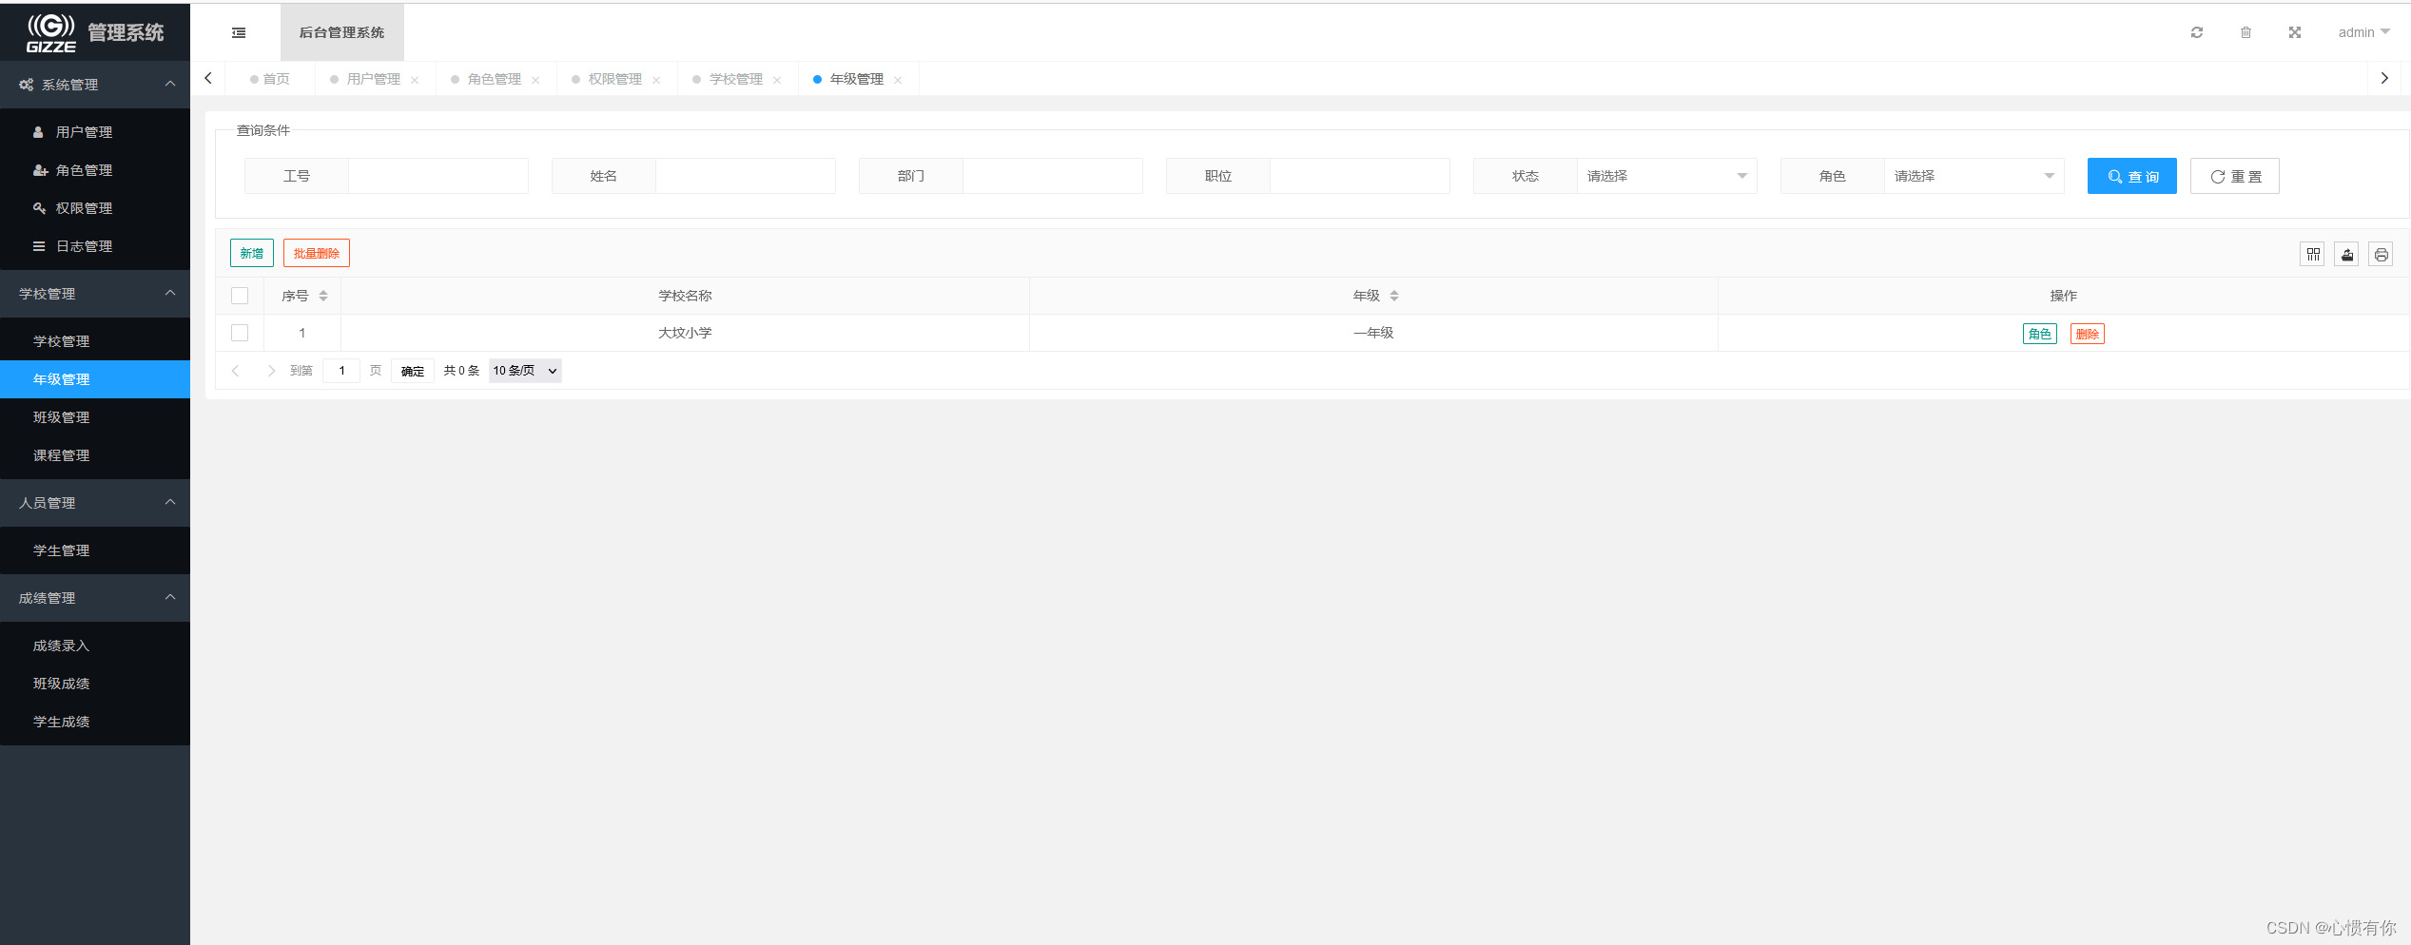Click the 新增 add button
This screenshot has height=945, width=2411.
[251, 252]
